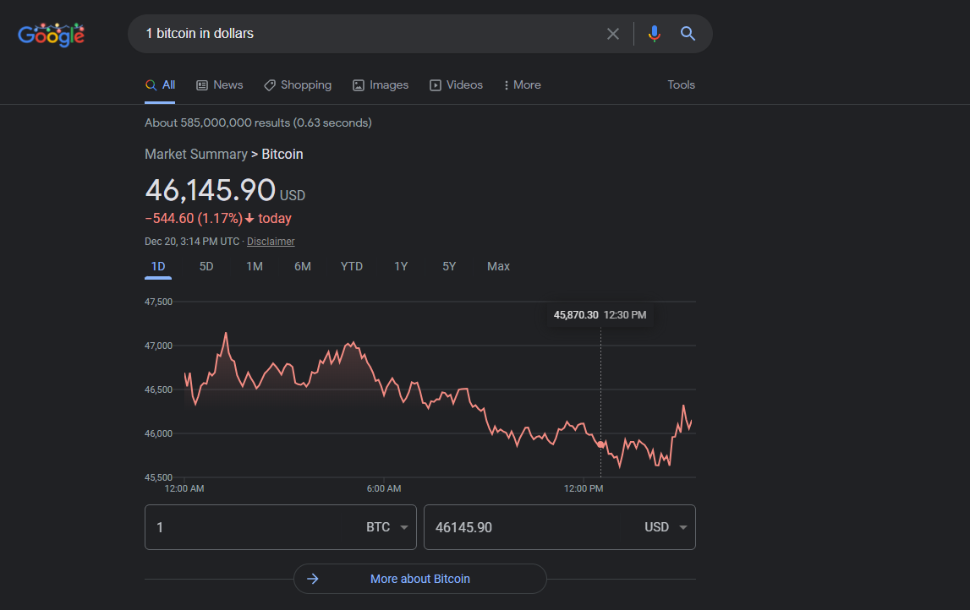The width and height of the screenshot is (970, 610).
Task: Select the 1M chart range
Action: 255,266
